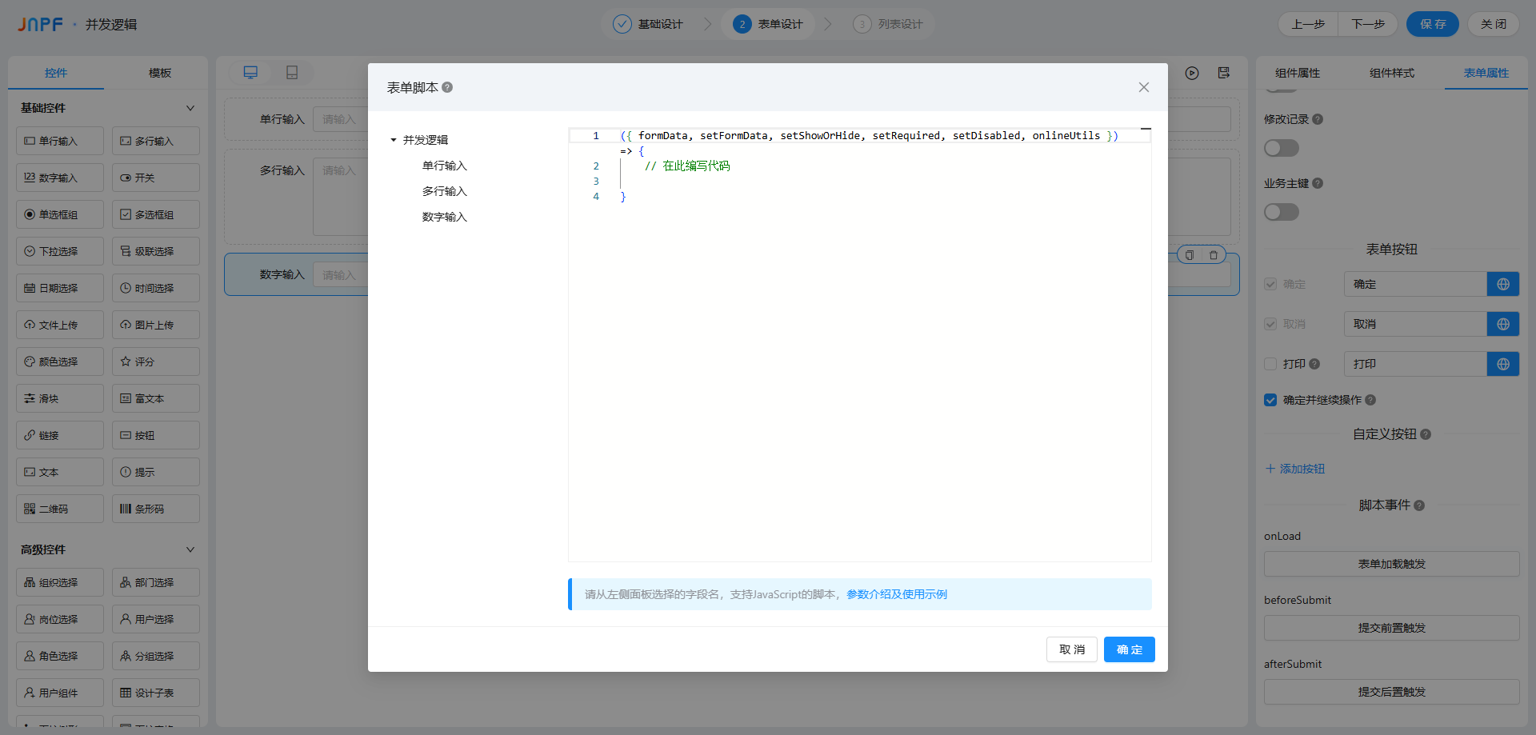This screenshot has height=735, width=1536.
Task: Toggle the 业务主键 switch
Action: click(1281, 212)
